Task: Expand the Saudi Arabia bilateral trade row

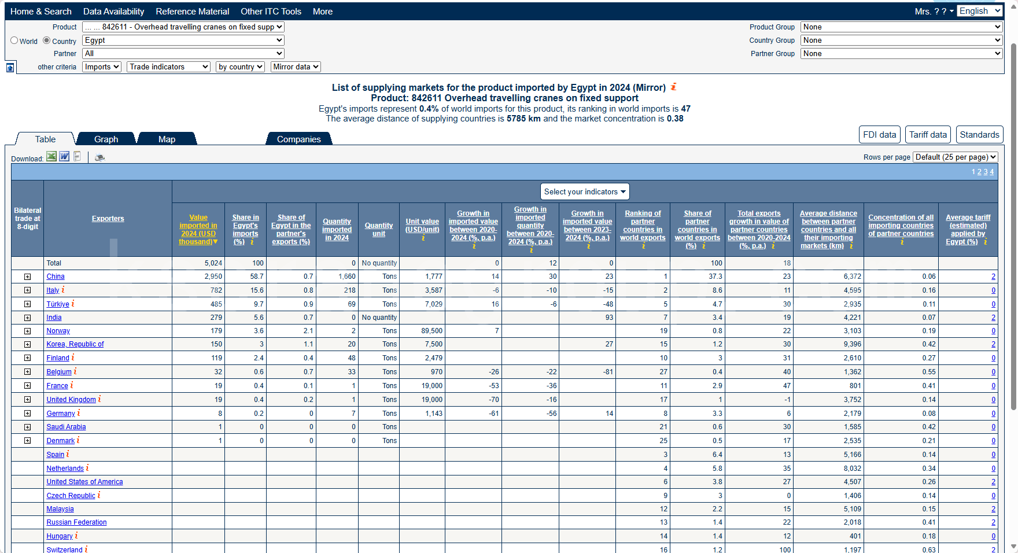Action: click(x=27, y=427)
